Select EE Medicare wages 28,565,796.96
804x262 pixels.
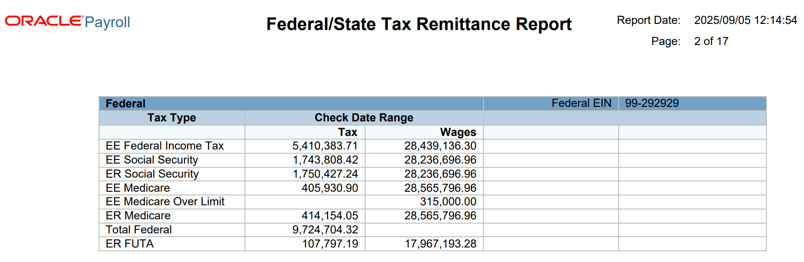pyautogui.click(x=440, y=188)
